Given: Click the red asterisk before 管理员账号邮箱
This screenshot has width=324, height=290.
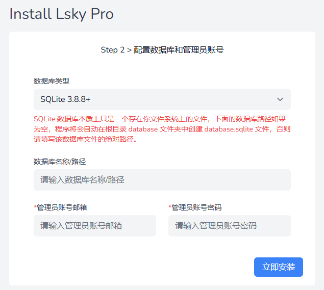Looking at the screenshot, I should [35, 207].
